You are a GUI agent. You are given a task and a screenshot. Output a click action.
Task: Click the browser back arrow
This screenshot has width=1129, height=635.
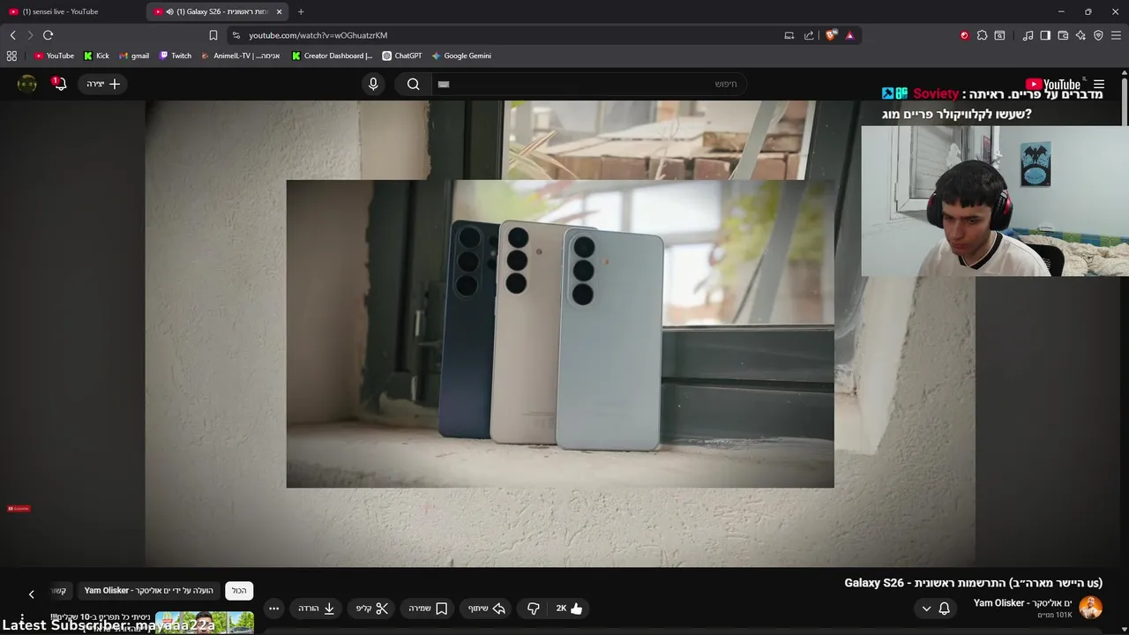12,35
